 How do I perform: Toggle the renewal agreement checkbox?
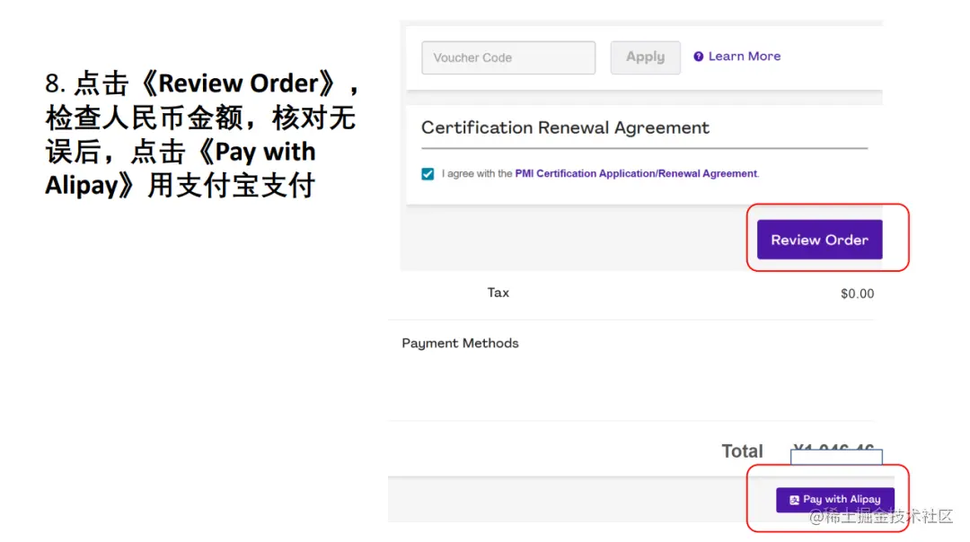428,174
